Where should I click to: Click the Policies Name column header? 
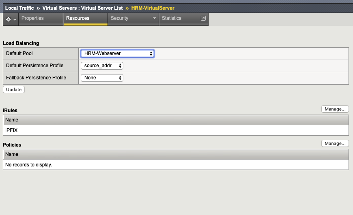point(12,154)
